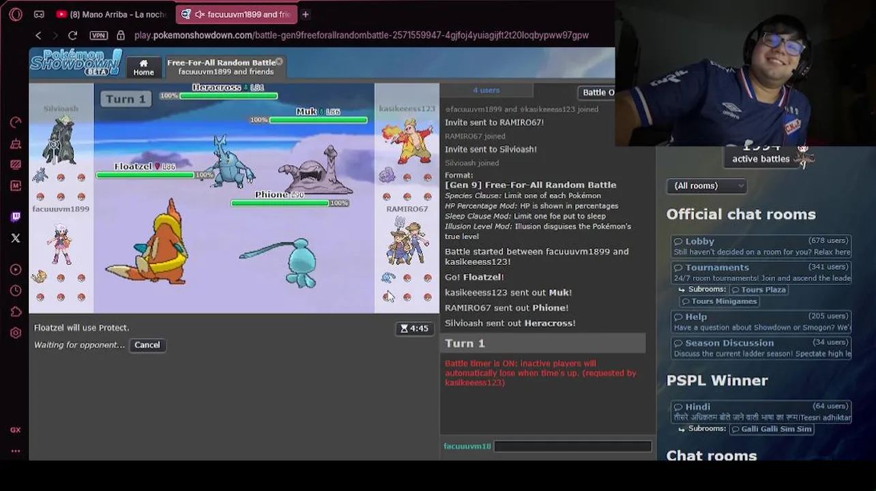This screenshot has height=491, width=876.
Task: Open the Showdown Home tab
Action: click(143, 67)
